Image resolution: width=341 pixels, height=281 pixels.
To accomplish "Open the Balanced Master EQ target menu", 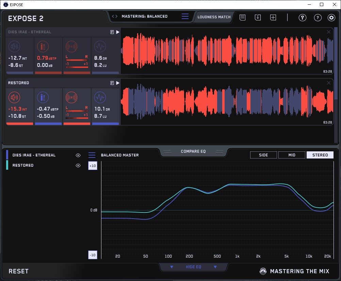I will 92,155.
